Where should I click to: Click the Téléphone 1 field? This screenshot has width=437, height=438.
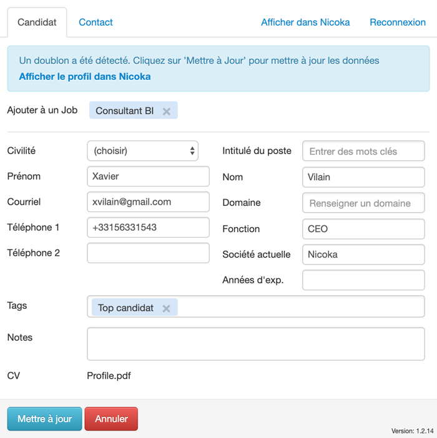click(148, 227)
